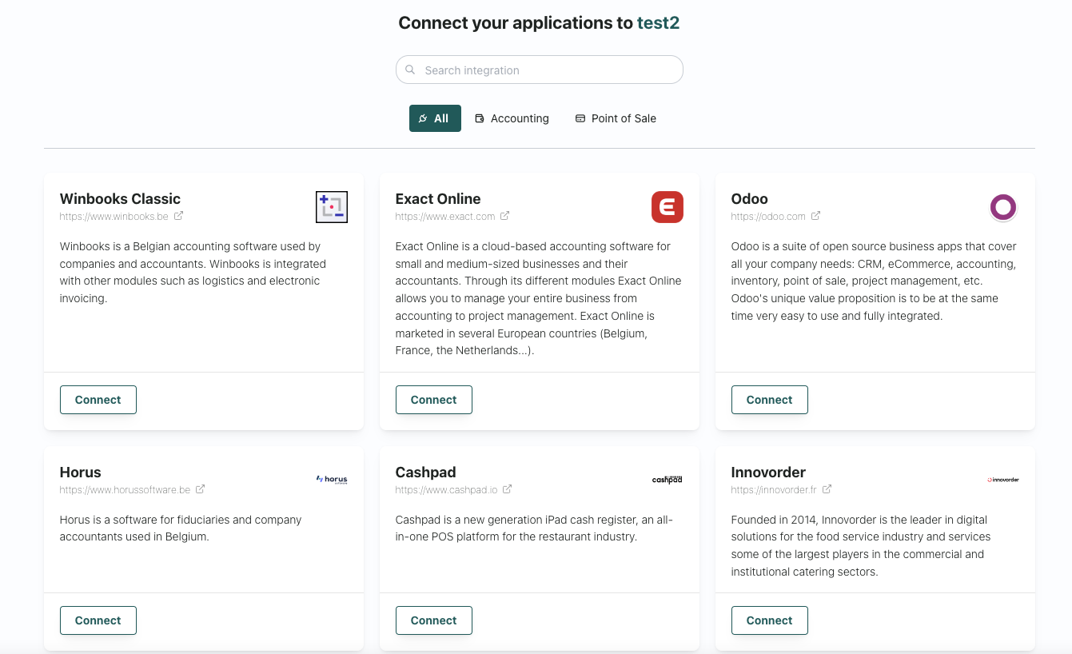This screenshot has height=654, width=1072.
Task: Click the red Exact Online logo
Action: [667, 207]
